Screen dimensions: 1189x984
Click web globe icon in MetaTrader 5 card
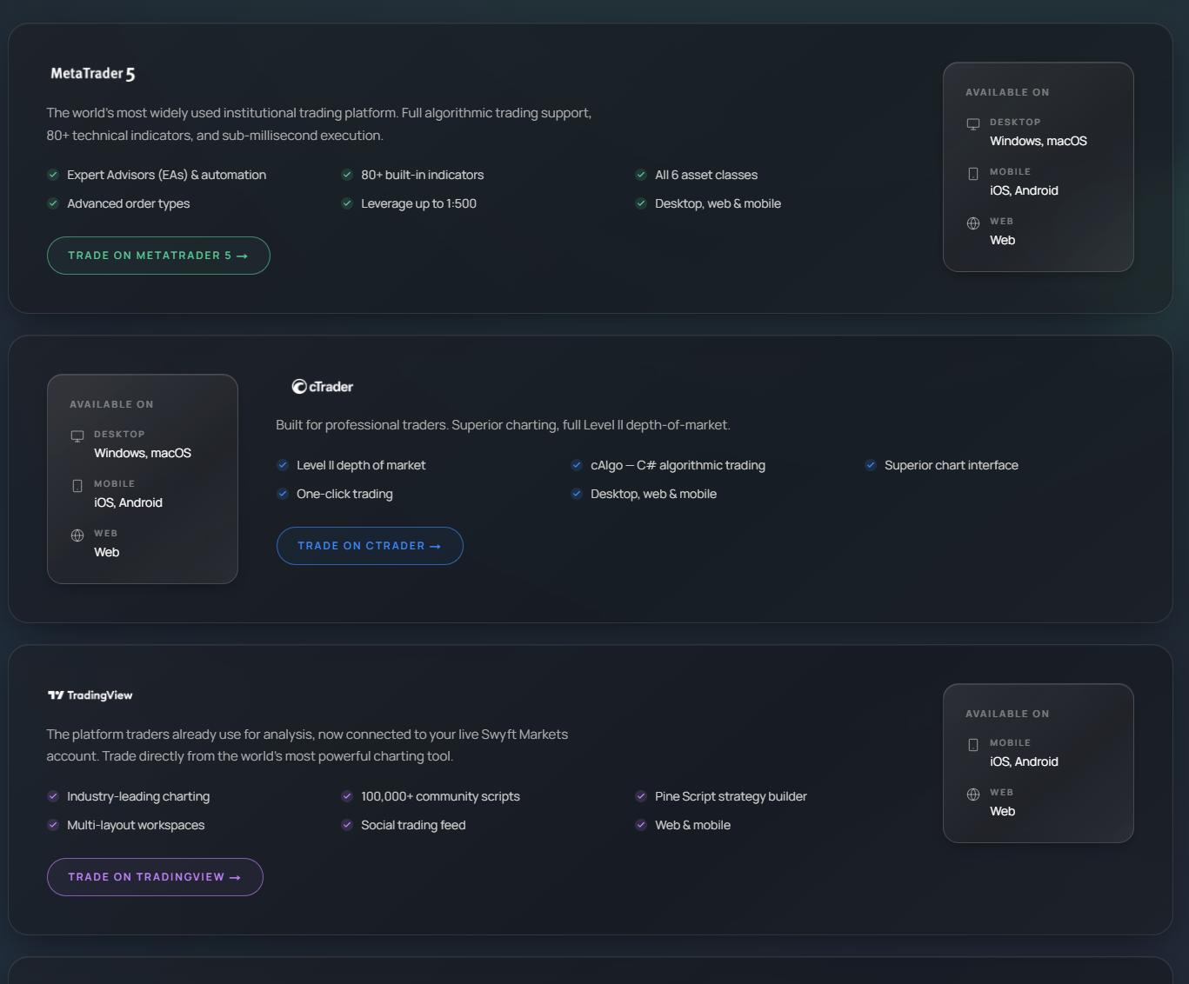973,223
